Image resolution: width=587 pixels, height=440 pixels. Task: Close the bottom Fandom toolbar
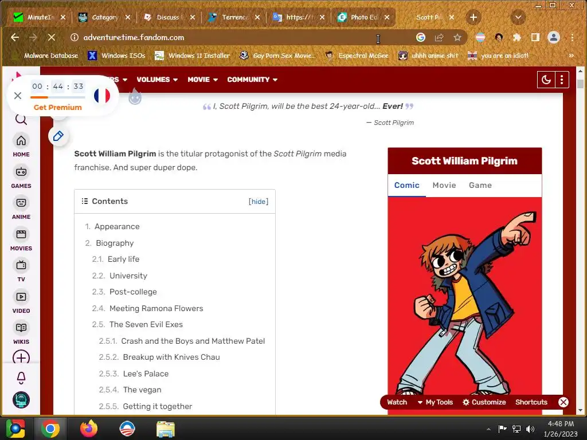coord(563,402)
